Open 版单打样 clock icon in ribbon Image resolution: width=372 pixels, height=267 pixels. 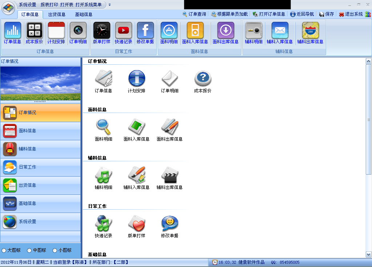coord(101,31)
